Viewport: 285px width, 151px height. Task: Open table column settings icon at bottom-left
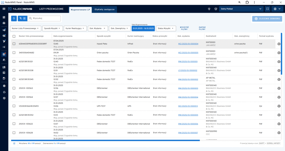pyautogui.click(x=14, y=143)
